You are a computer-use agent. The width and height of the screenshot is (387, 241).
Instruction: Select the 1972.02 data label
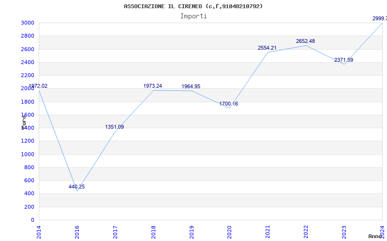tap(38, 86)
